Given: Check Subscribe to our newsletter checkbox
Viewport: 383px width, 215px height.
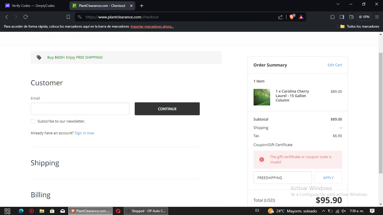Looking at the screenshot, I should pos(33,121).
